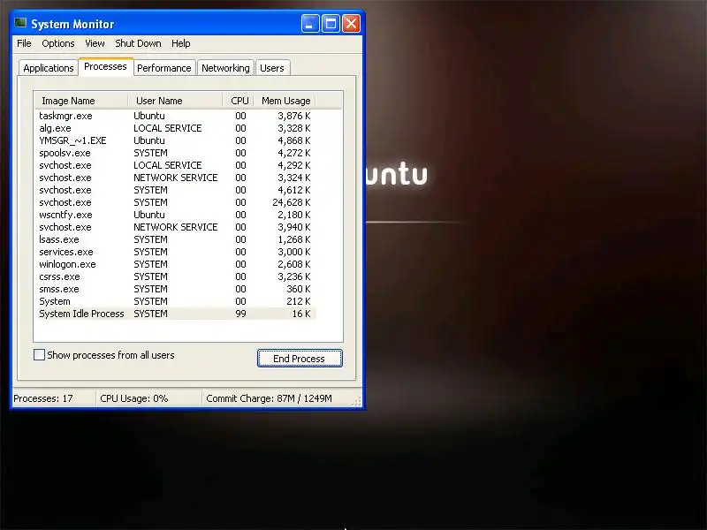Click the 99 CPU value of System Idle Process

pos(240,314)
